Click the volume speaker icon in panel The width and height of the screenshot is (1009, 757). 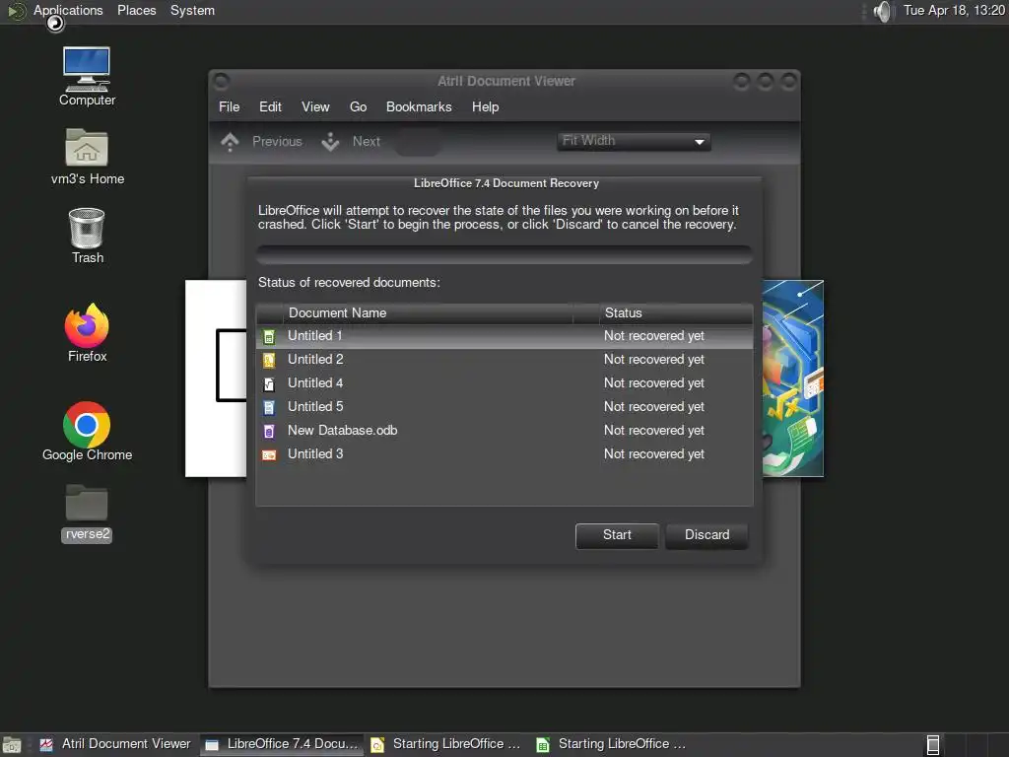[884, 11]
